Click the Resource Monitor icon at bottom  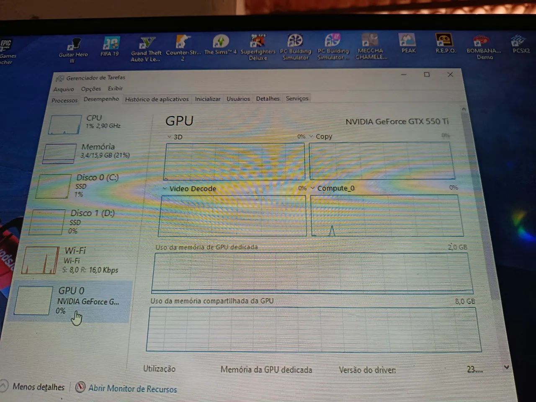(x=80, y=387)
